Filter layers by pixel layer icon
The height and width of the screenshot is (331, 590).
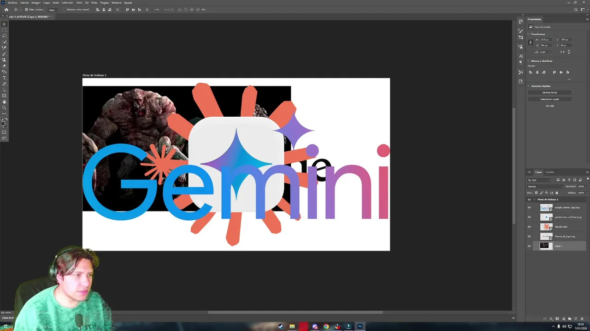[x=558, y=180]
